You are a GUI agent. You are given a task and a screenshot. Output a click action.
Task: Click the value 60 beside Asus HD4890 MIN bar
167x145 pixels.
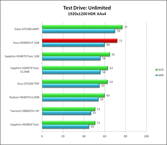108,45
